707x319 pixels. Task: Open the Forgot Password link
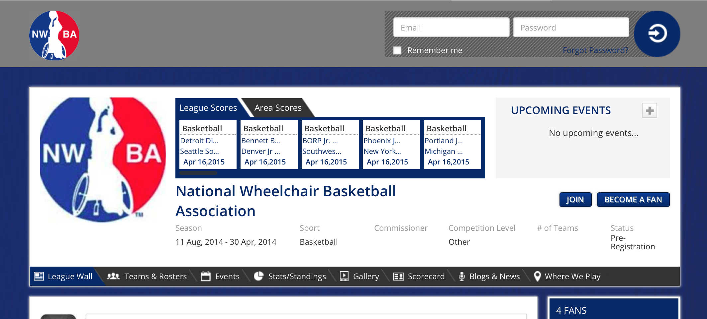[x=596, y=50]
